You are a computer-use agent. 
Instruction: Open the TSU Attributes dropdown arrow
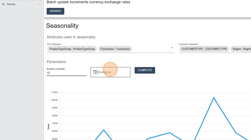pos(172,48)
